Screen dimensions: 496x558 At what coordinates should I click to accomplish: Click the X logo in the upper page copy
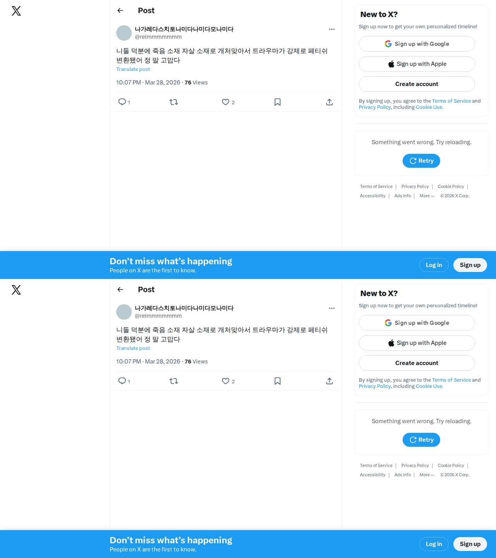point(16,11)
